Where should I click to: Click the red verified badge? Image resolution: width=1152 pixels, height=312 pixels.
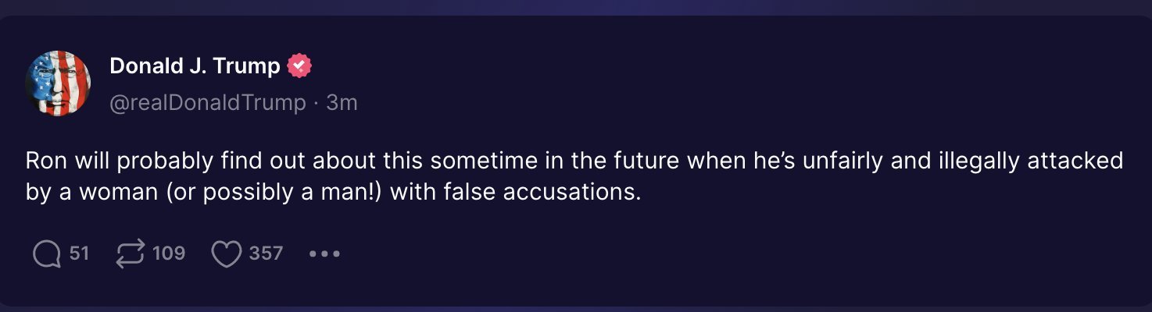(x=299, y=66)
